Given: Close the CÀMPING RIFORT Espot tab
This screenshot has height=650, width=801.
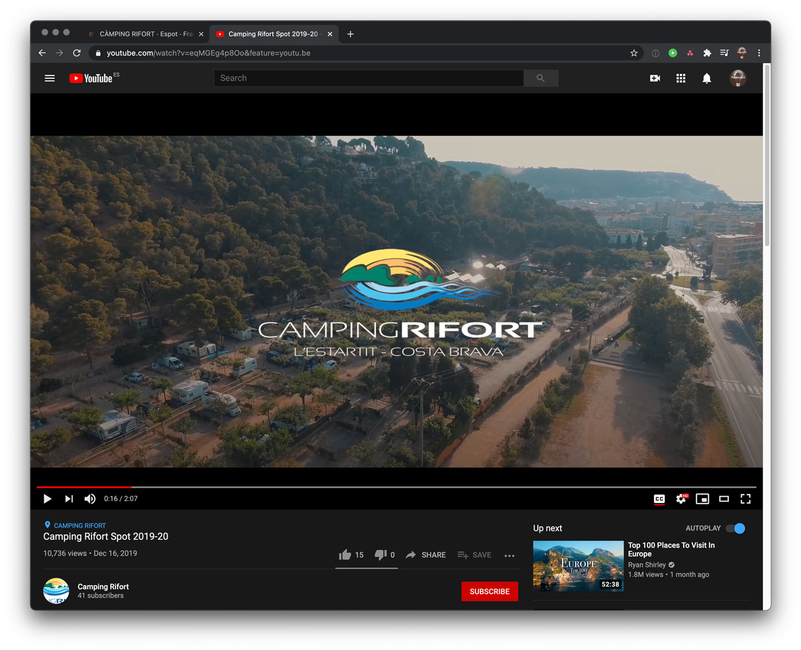Looking at the screenshot, I should (201, 34).
